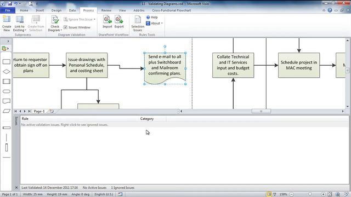Click the macro recording icon in status bar

[x=120, y=194]
